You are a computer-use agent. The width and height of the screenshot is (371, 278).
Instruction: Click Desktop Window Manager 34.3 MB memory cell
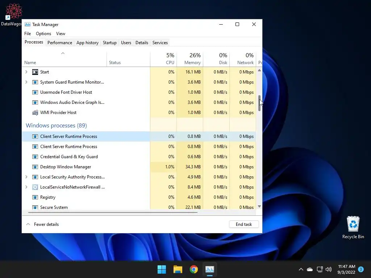coord(190,167)
